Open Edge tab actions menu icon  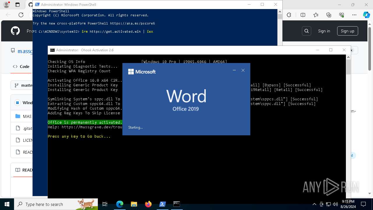click(17, 5)
